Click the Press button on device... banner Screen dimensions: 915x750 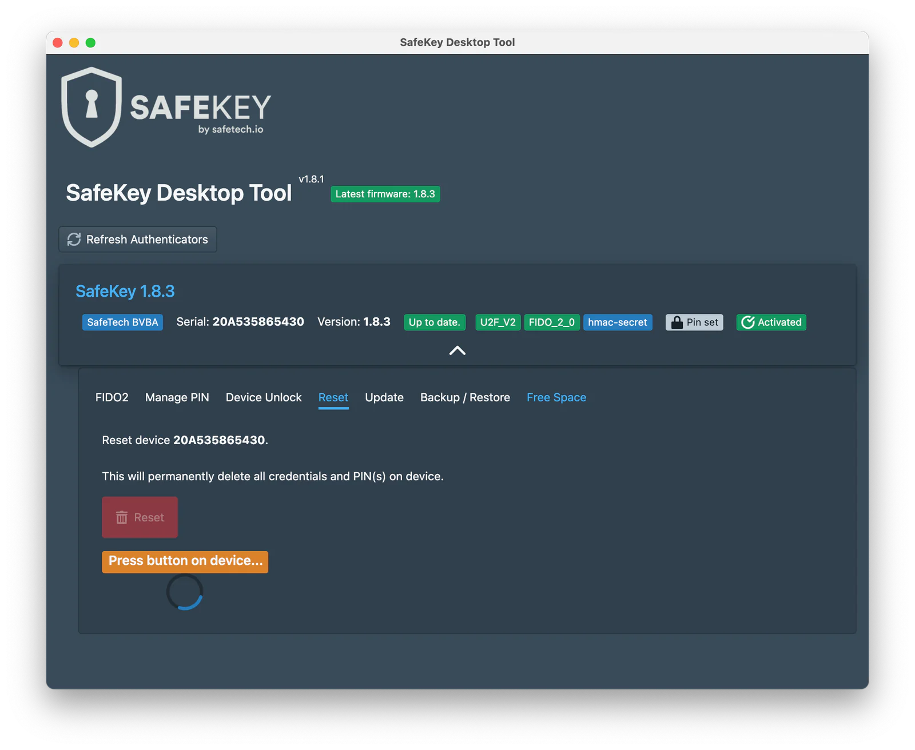coord(185,561)
